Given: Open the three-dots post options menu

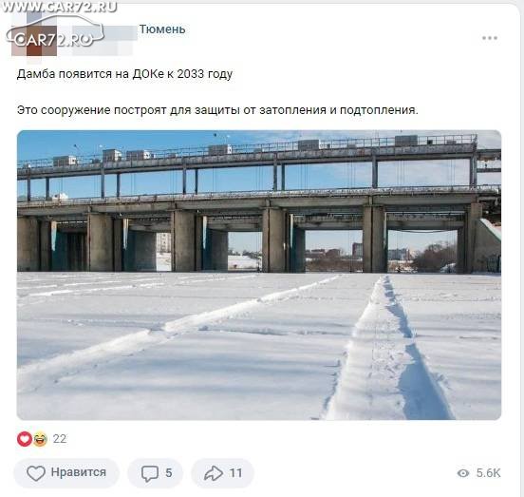Looking at the screenshot, I should 490,38.
